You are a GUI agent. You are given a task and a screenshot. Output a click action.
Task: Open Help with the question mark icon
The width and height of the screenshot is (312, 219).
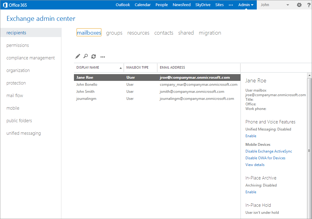tap(308, 5)
